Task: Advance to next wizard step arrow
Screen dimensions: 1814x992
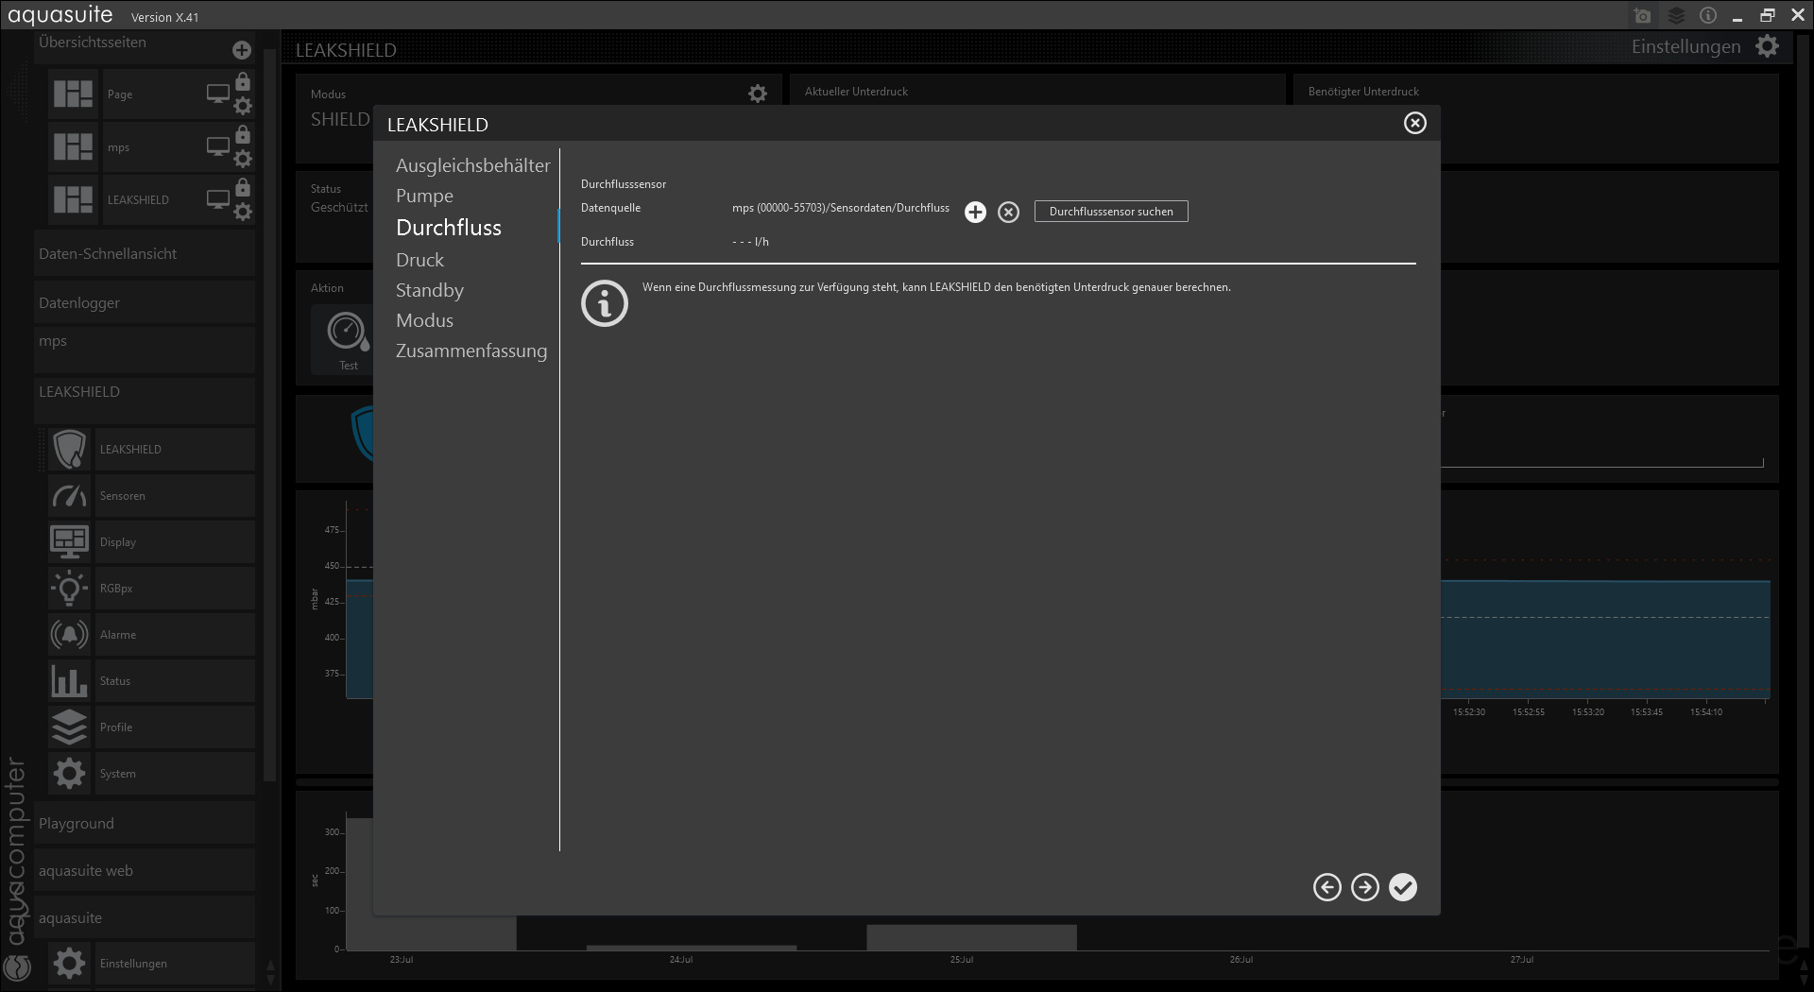Action: [1364, 887]
